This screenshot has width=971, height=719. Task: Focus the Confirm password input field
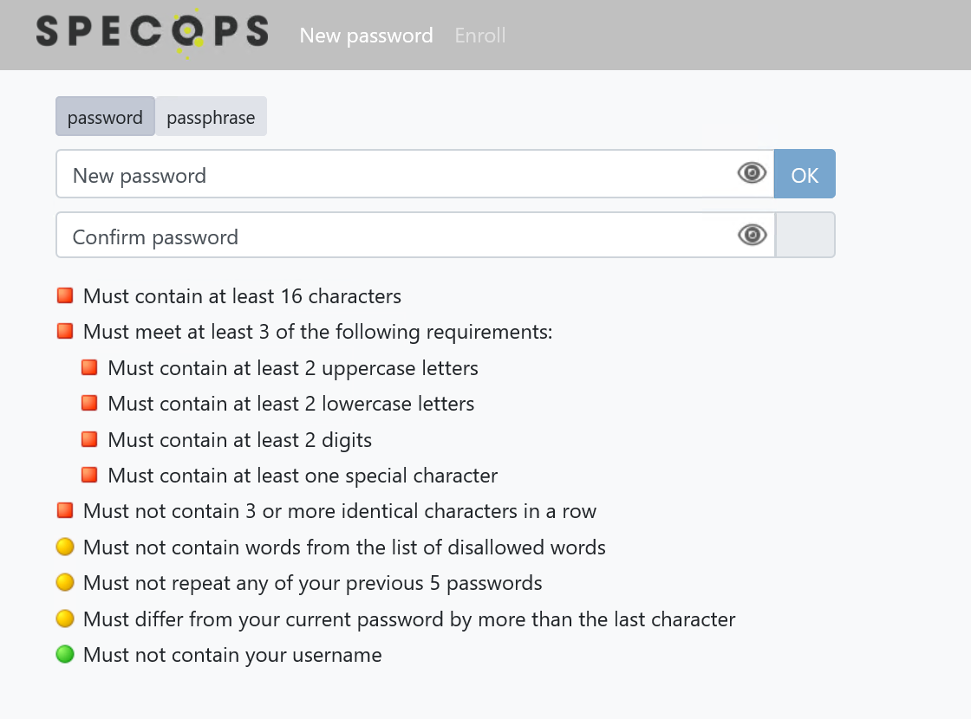tap(415, 235)
